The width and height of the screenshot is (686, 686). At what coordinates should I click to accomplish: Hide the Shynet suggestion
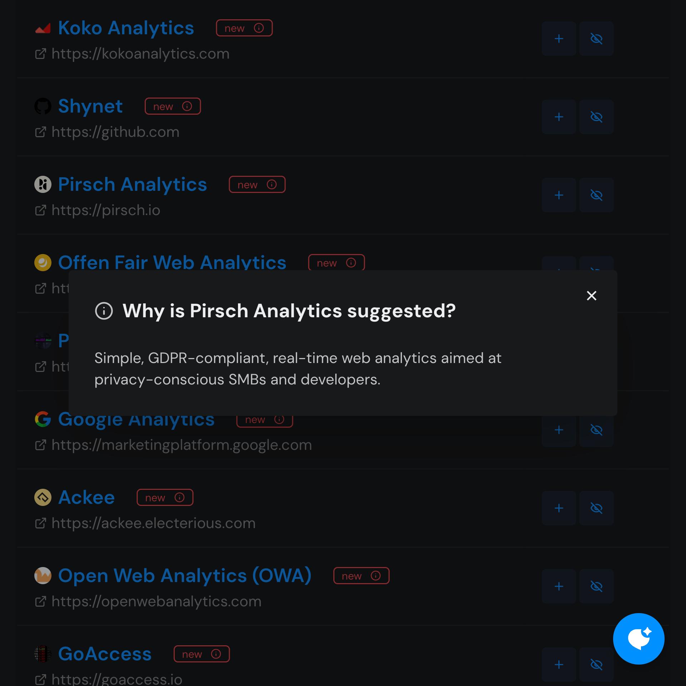pyautogui.click(x=596, y=117)
